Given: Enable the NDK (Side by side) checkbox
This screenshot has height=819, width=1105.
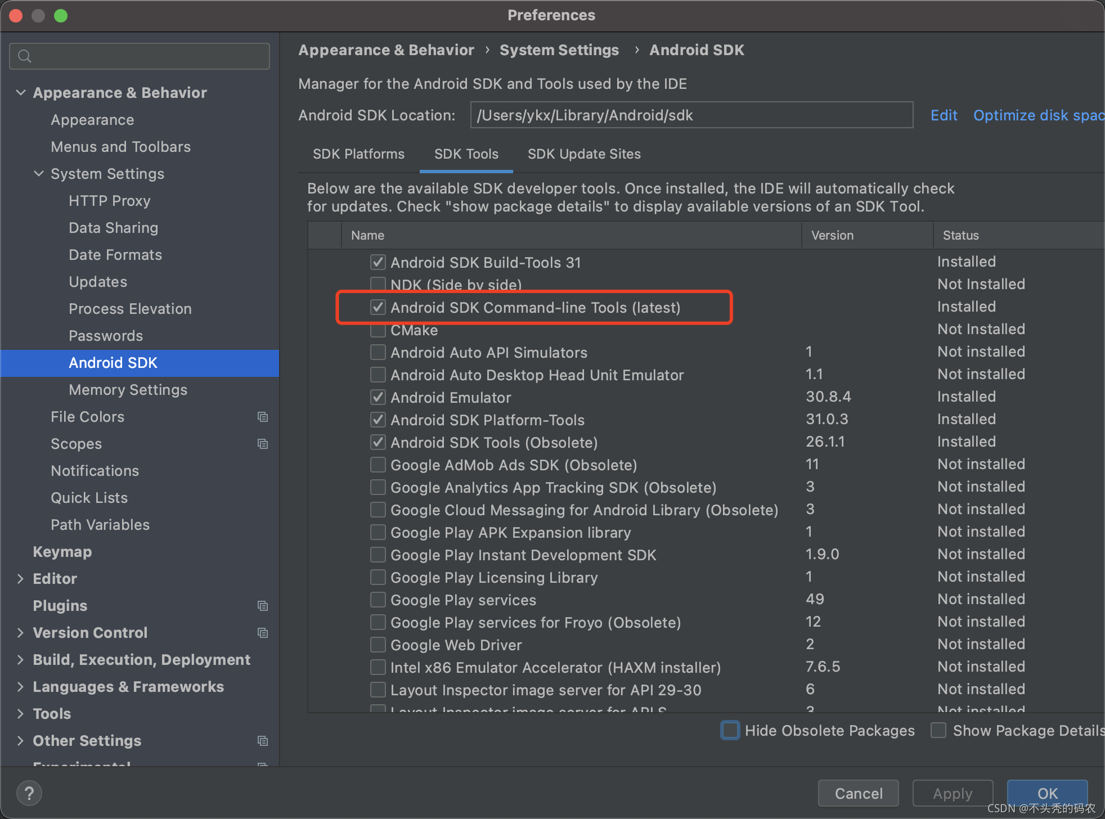Looking at the screenshot, I should [x=378, y=284].
